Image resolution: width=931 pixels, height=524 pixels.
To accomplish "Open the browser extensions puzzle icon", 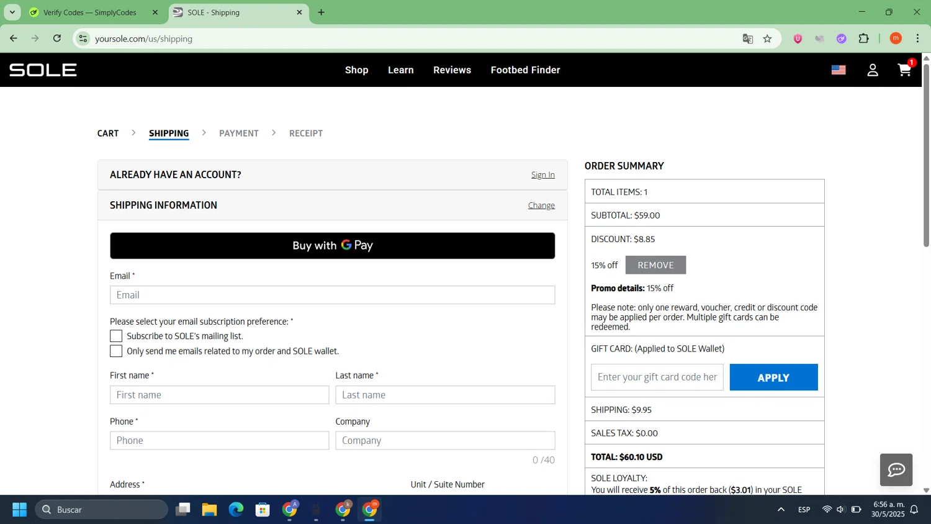I will point(863,38).
